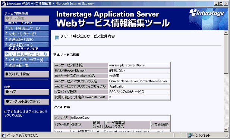
Task: Click the ●サーバ機能 button
Action: click(x=27, y=18)
